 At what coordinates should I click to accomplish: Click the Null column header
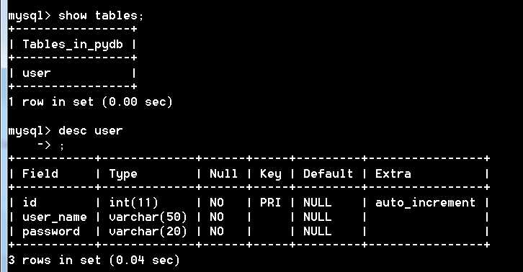tap(223, 173)
